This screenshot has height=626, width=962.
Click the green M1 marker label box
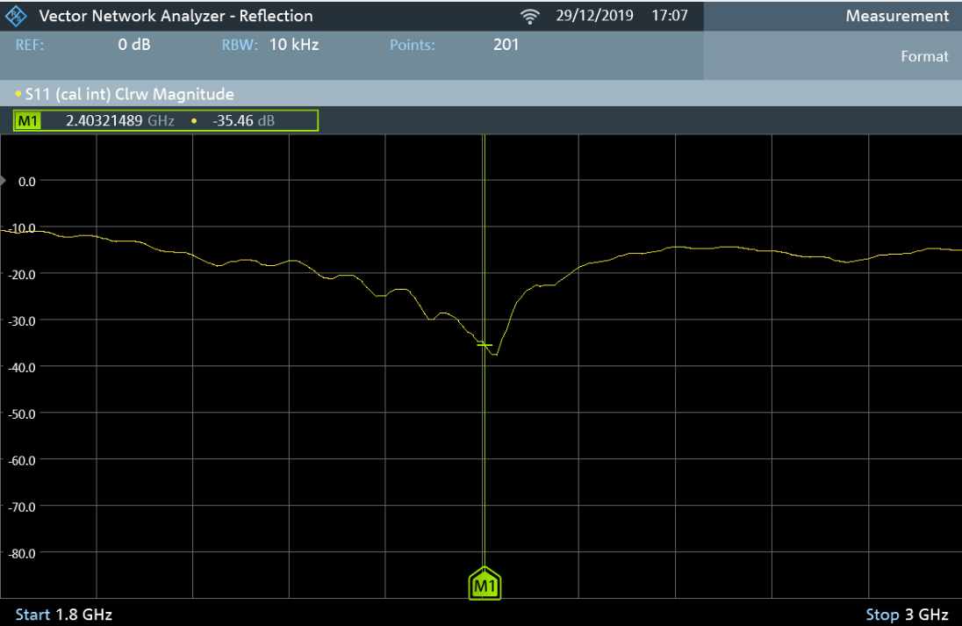(27, 121)
